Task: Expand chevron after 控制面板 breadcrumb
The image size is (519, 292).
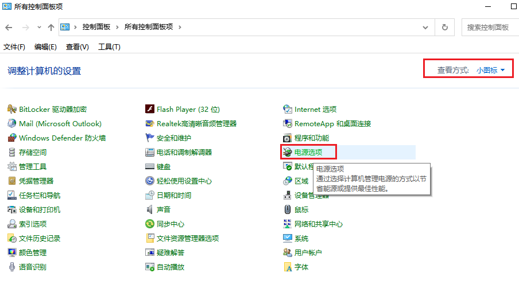Action: [117, 27]
